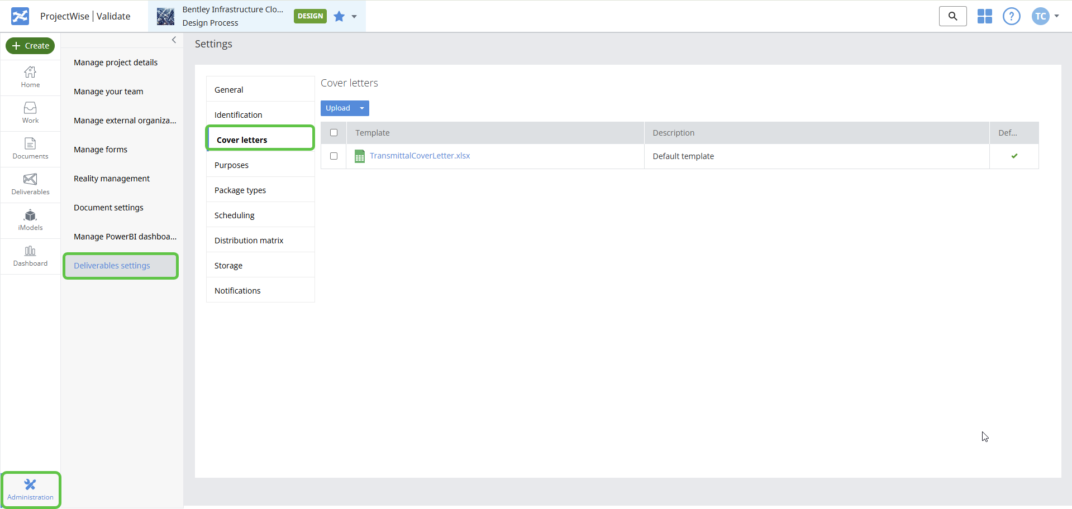Open the Deliverables settings menu item

point(112,266)
